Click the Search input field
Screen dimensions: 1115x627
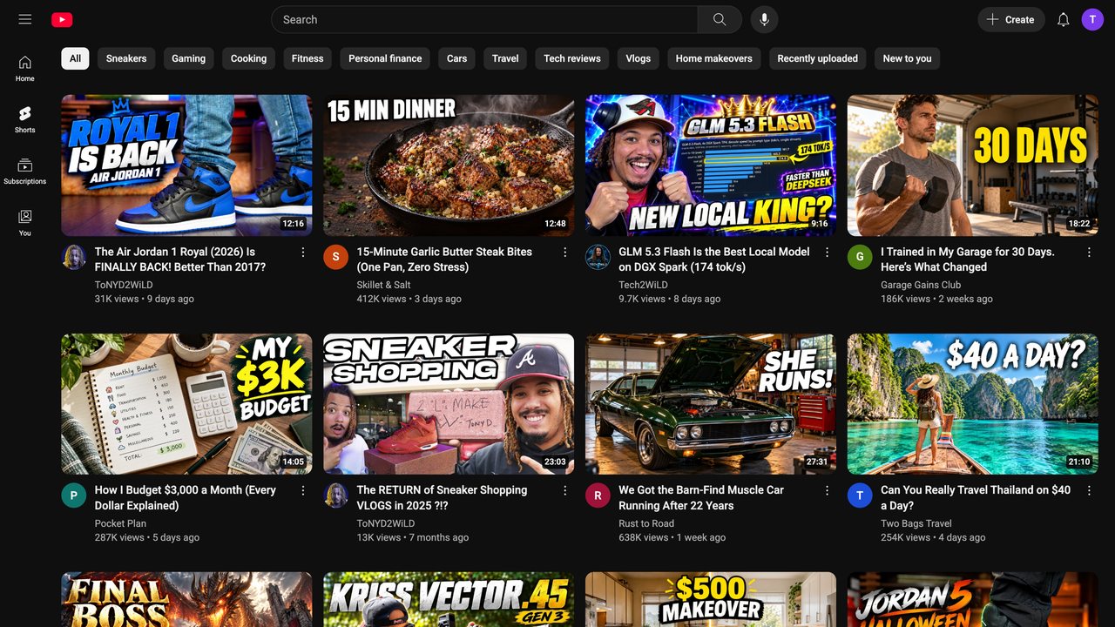point(484,19)
